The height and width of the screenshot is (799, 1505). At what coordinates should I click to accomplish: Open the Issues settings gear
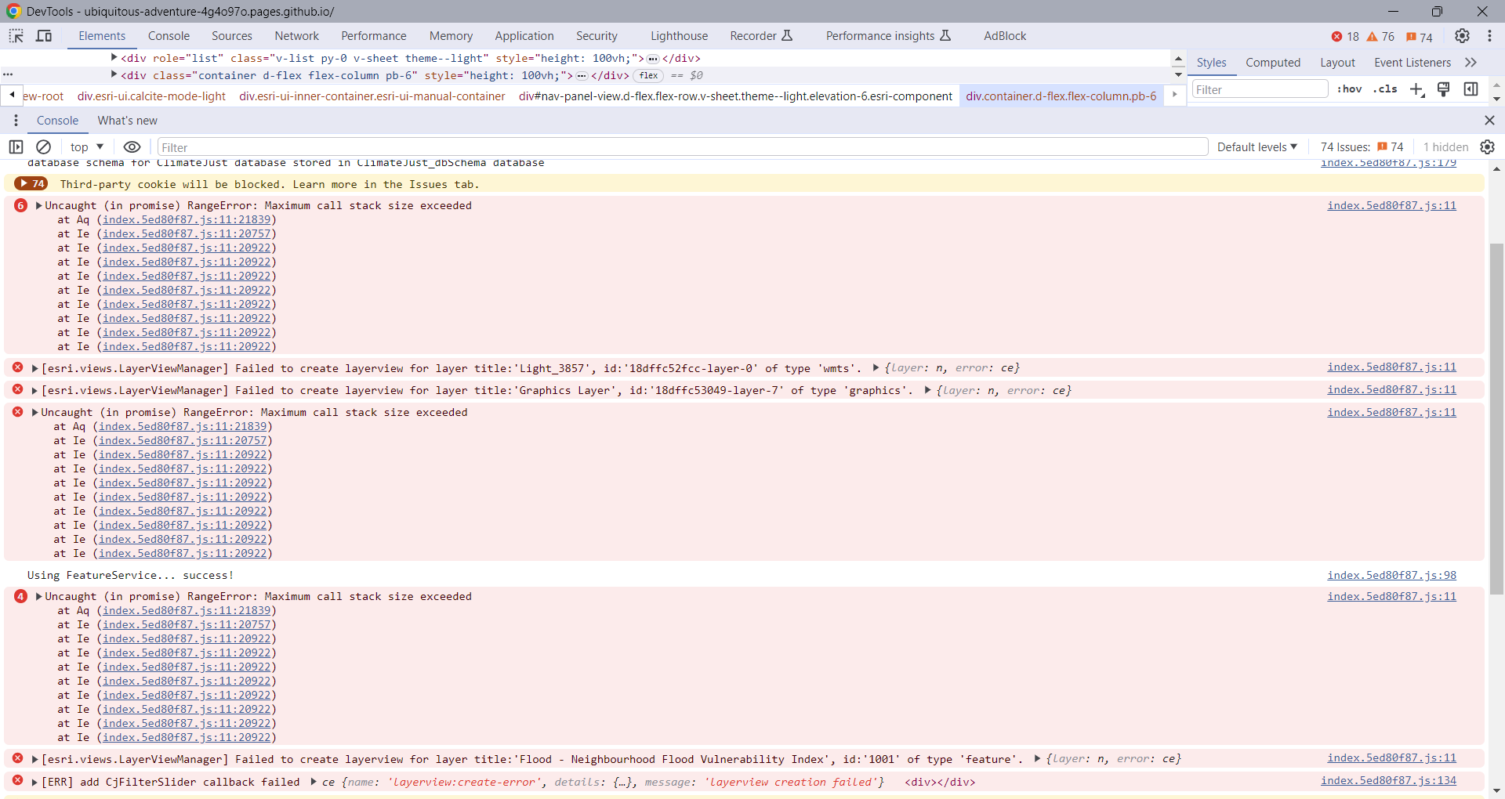click(x=1488, y=146)
